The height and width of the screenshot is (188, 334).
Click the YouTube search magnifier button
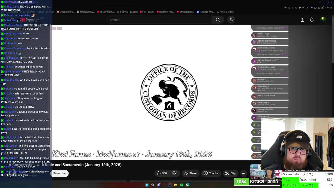[x=218, y=20]
